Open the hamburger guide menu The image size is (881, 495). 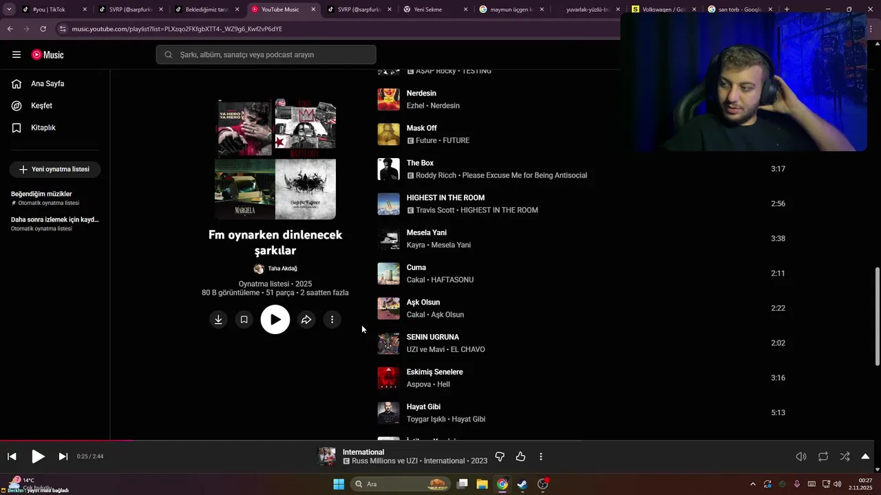click(17, 54)
